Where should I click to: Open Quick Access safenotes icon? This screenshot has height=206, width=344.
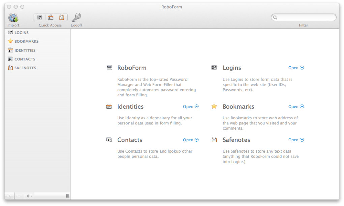pyautogui.click(x=62, y=17)
